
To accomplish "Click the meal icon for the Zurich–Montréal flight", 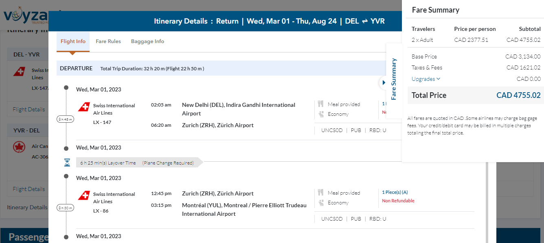I will pyautogui.click(x=320, y=193).
